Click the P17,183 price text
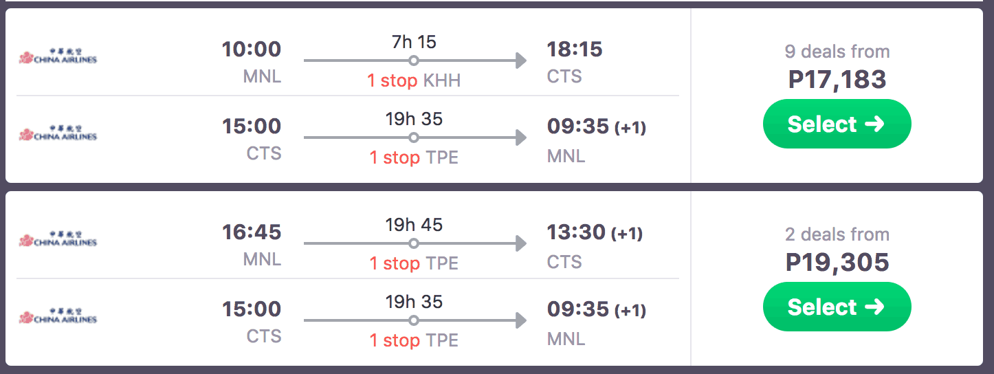 (x=837, y=80)
